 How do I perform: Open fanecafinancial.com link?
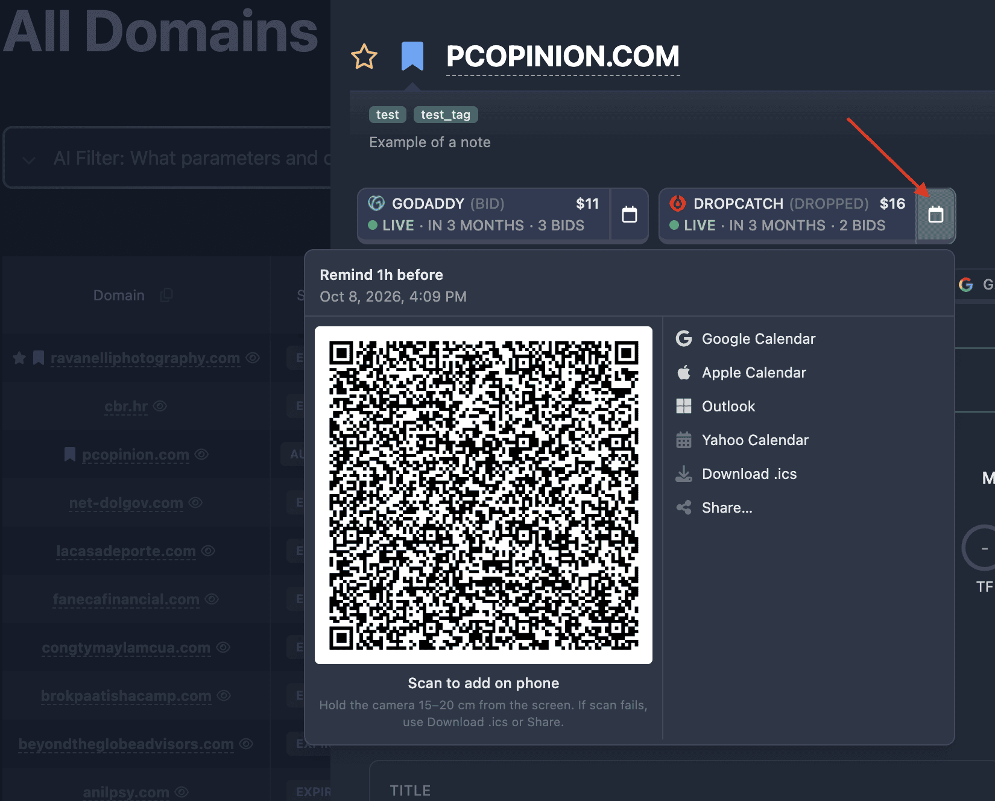tap(126, 599)
